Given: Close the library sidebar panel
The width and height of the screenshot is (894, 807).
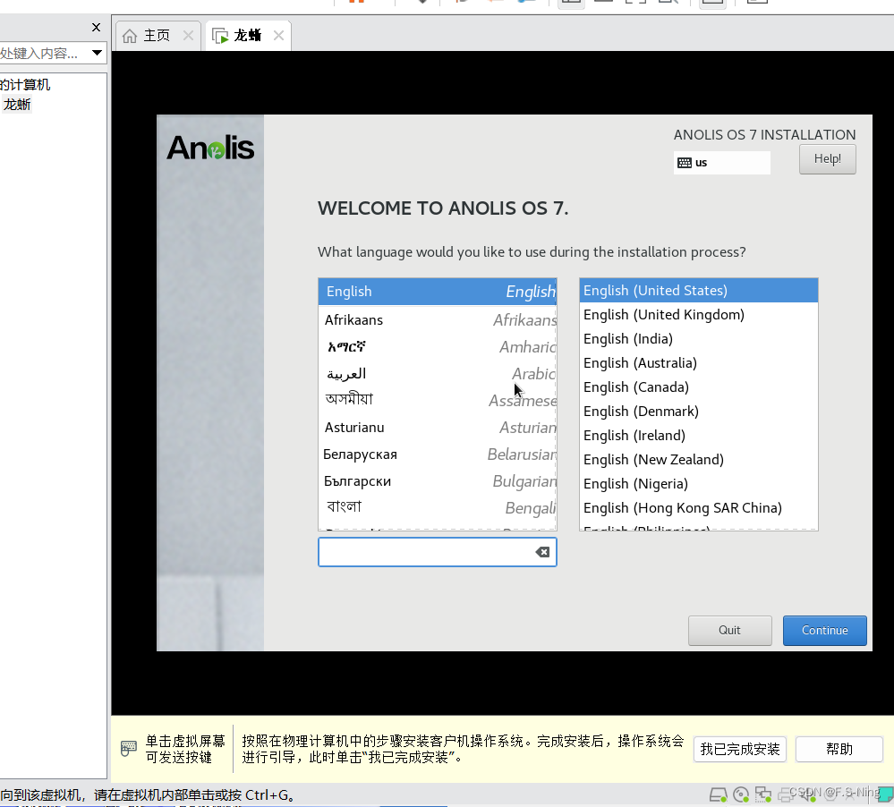Looking at the screenshot, I should (x=96, y=27).
